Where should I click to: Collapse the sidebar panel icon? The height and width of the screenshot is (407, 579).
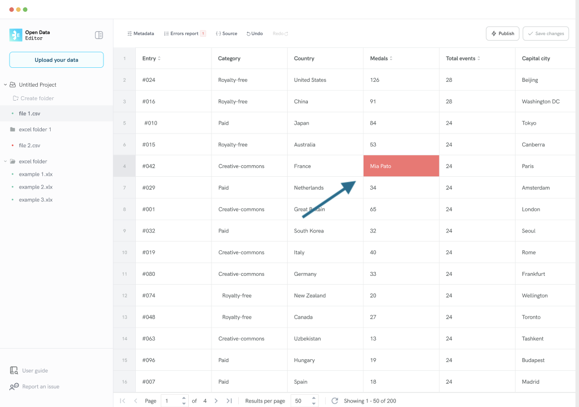click(x=99, y=35)
